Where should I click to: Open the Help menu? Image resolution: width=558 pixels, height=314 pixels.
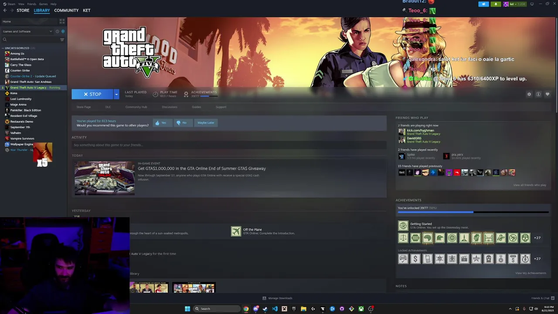53,4
